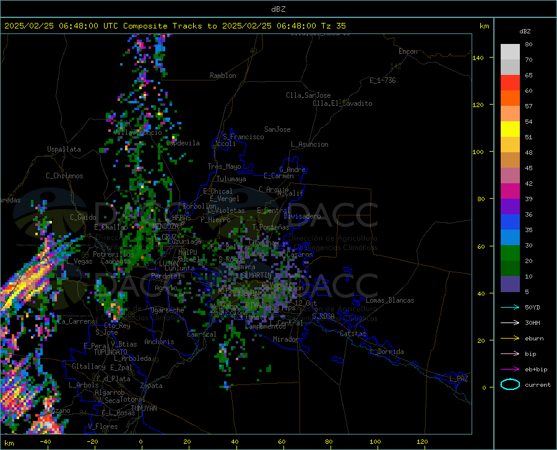The height and width of the screenshot is (450, 557).
Task: Click the Divisadero place label
Action: click(x=302, y=216)
